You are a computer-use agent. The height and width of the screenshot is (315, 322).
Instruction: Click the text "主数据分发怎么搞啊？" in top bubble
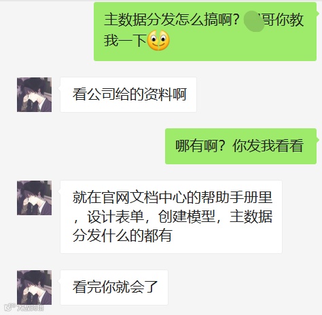point(172,20)
